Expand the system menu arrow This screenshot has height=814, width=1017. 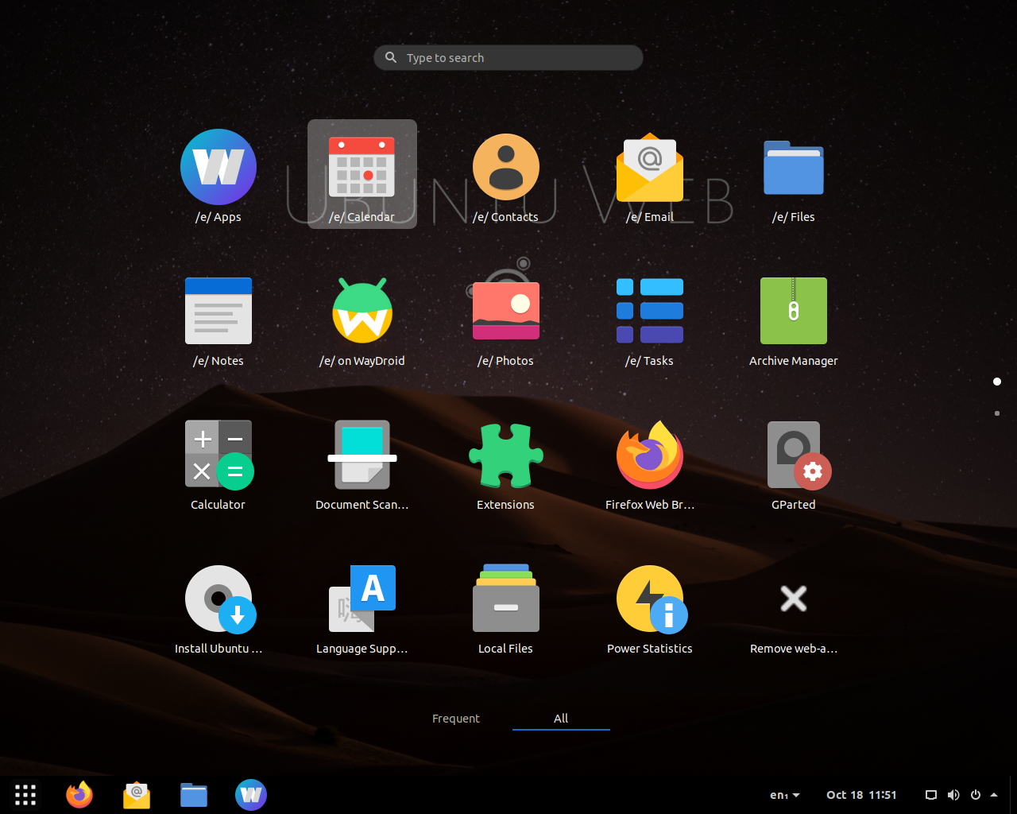click(994, 795)
